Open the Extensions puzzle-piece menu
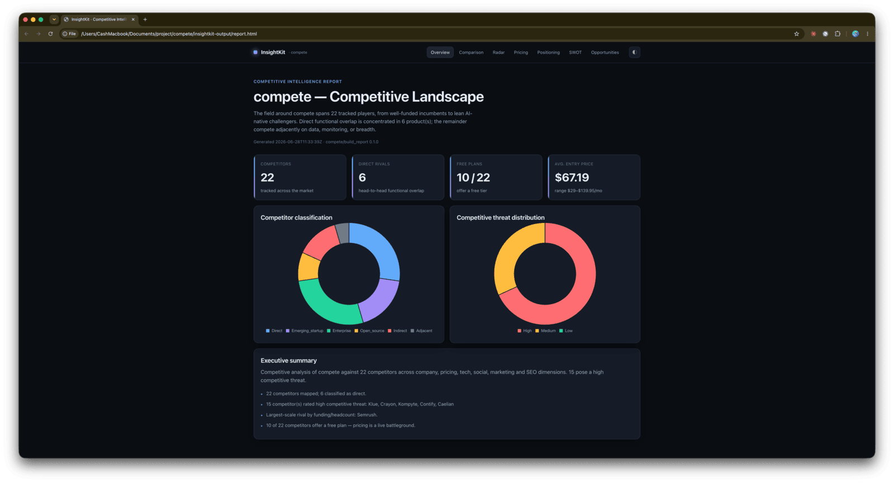This screenshot has height=483, width=894. [x=838, y=34]
